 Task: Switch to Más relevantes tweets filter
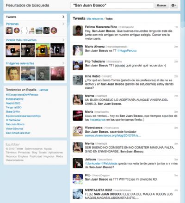(x=95, y=19)
